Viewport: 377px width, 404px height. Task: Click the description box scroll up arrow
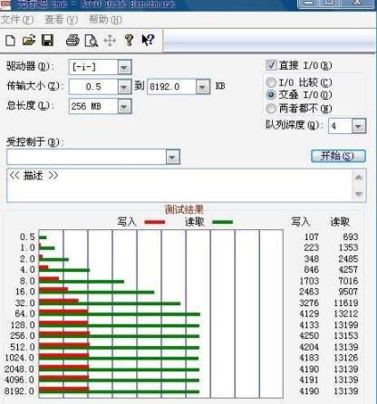[359, 178]
